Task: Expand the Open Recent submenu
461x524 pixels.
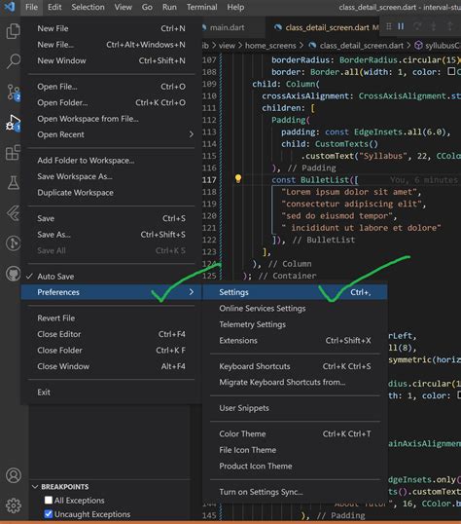Action: 112,134
